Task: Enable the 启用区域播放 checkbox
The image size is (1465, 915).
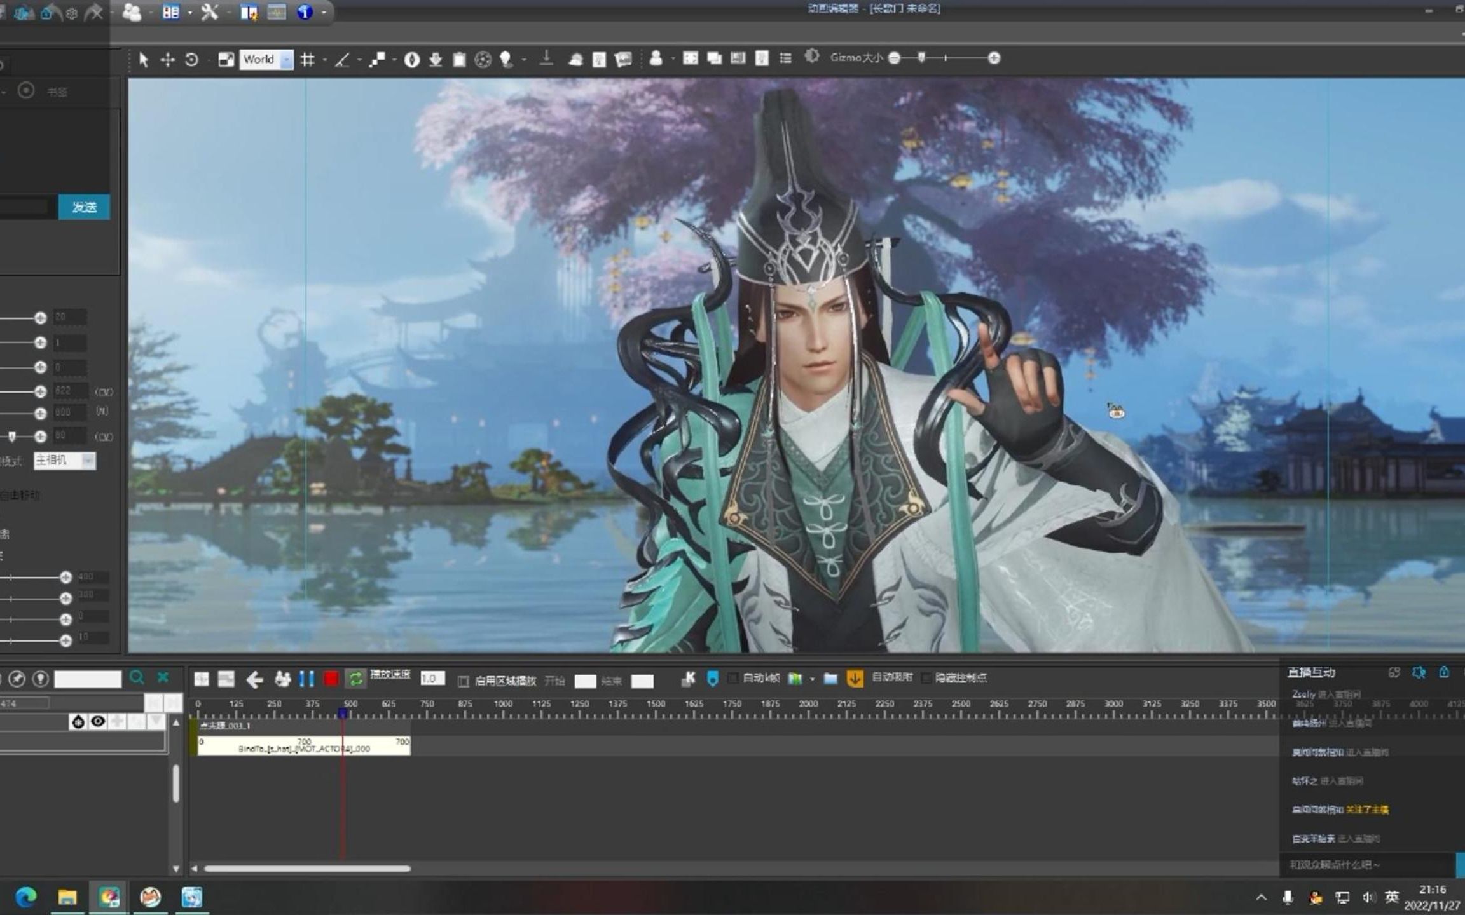Action: 464,681
